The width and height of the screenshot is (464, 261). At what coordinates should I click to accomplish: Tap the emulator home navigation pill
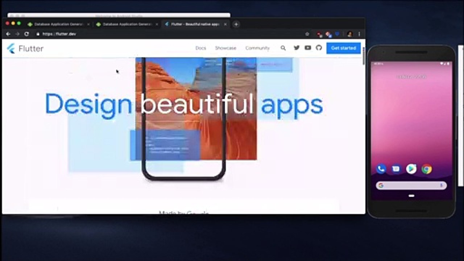click(x=411, y=196)
